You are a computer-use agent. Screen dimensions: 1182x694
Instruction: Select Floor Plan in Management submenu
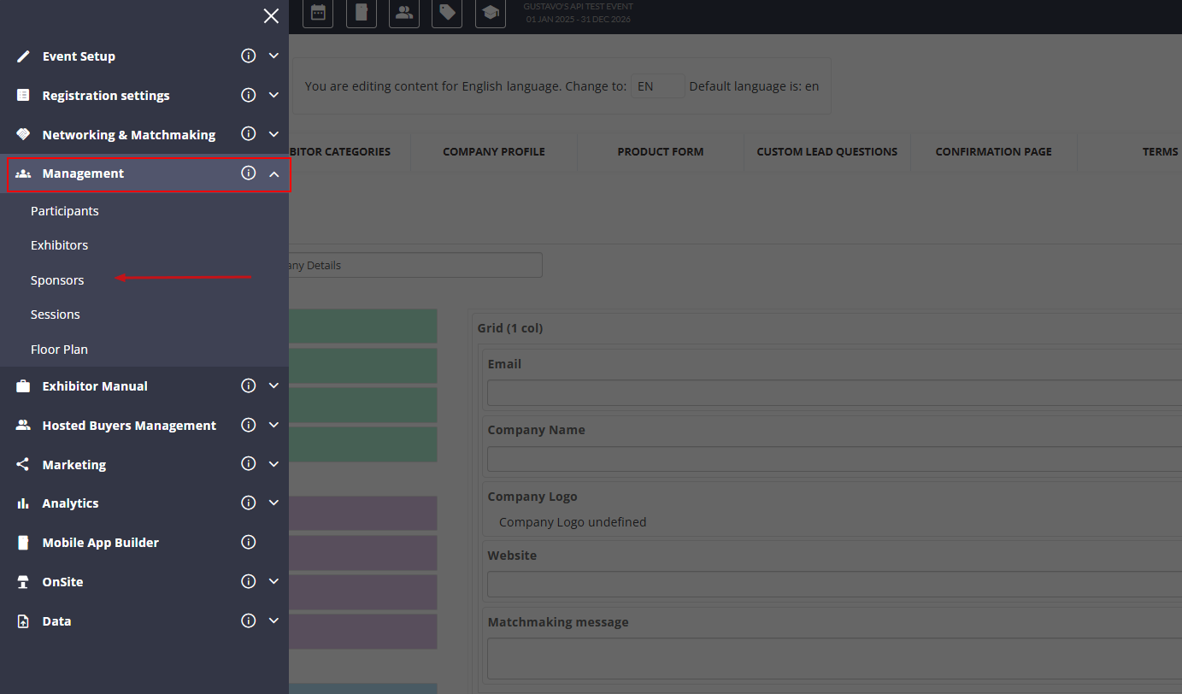pos(59,350)
